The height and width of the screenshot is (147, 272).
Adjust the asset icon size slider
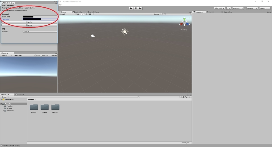[186, 143]
